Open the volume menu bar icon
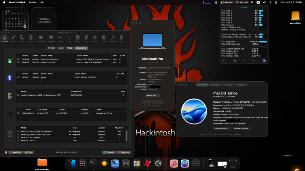This screenshot has width=305, height=171. coord(264,2)
